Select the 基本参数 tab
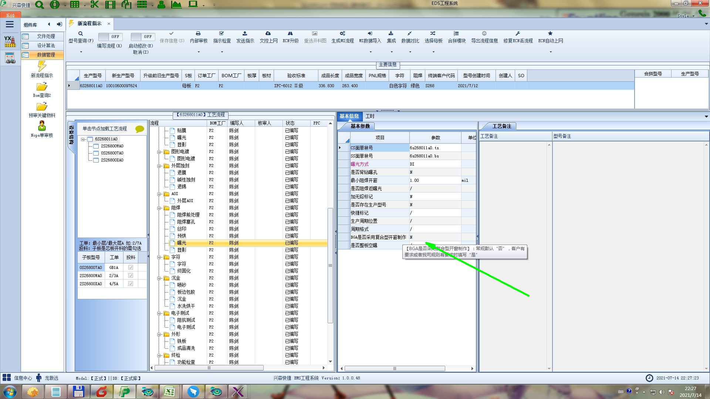Image resolution: width=710 pixels, height=399 pixels. (x=360, y=126)
